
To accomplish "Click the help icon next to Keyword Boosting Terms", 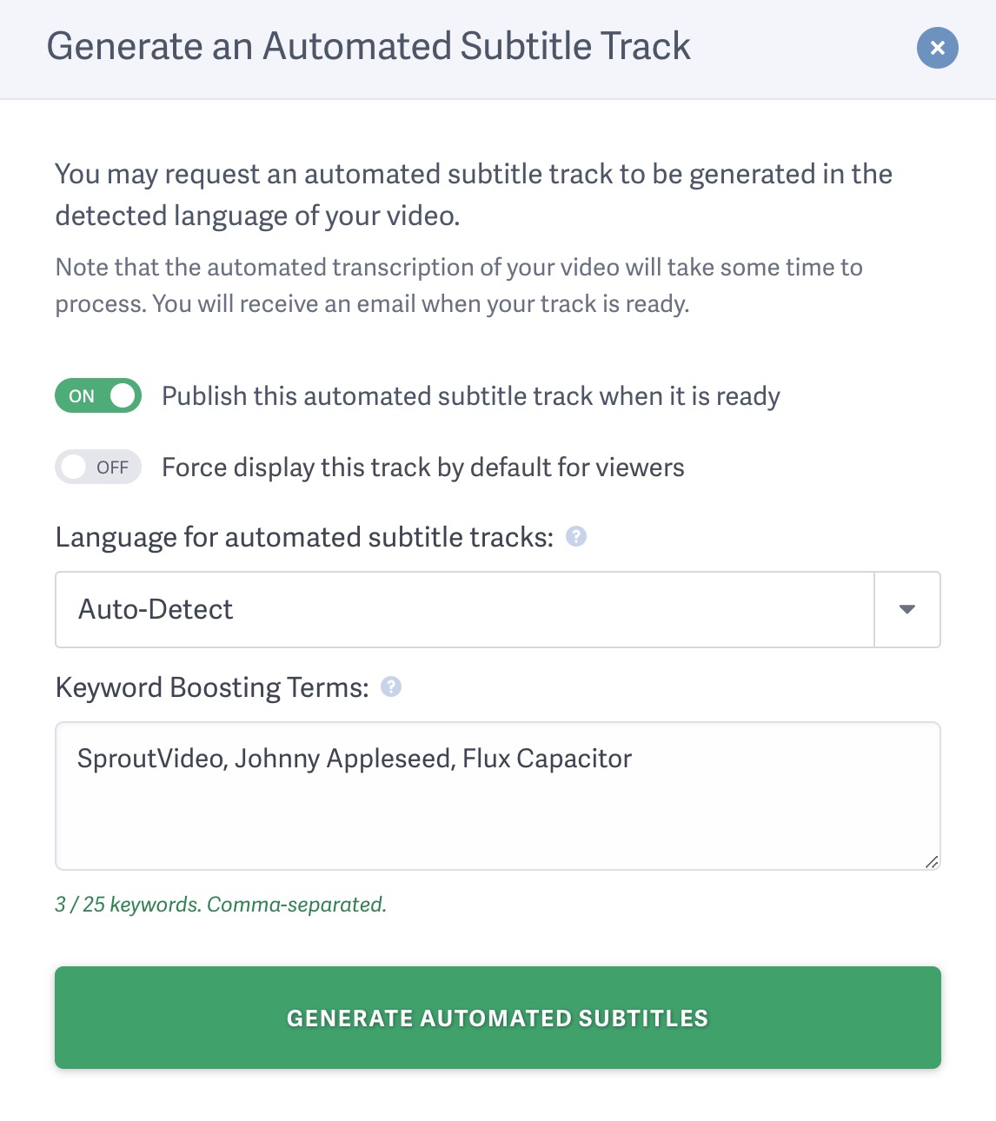I will pos(391,687).
